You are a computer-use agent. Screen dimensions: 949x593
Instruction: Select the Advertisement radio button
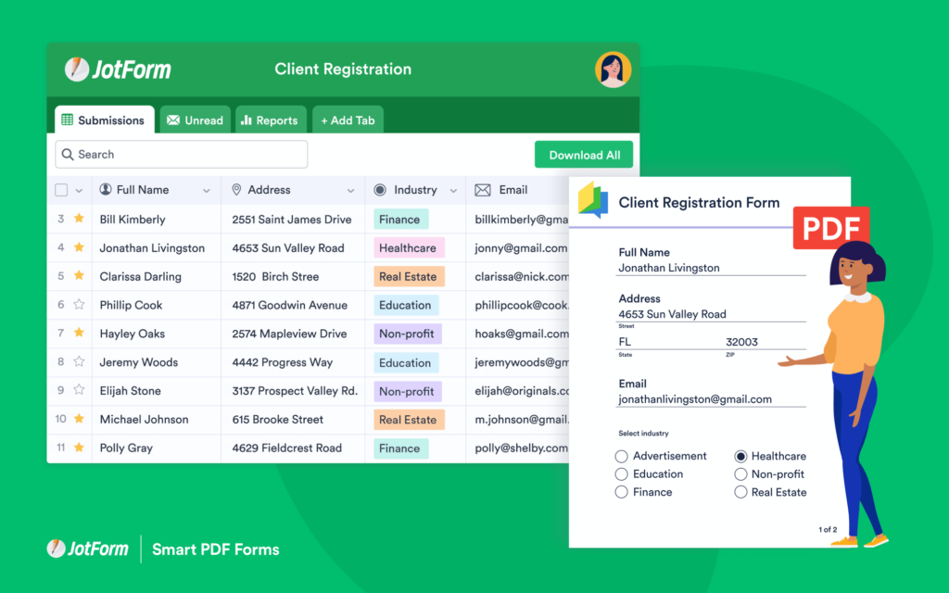[x=622, y=456]
